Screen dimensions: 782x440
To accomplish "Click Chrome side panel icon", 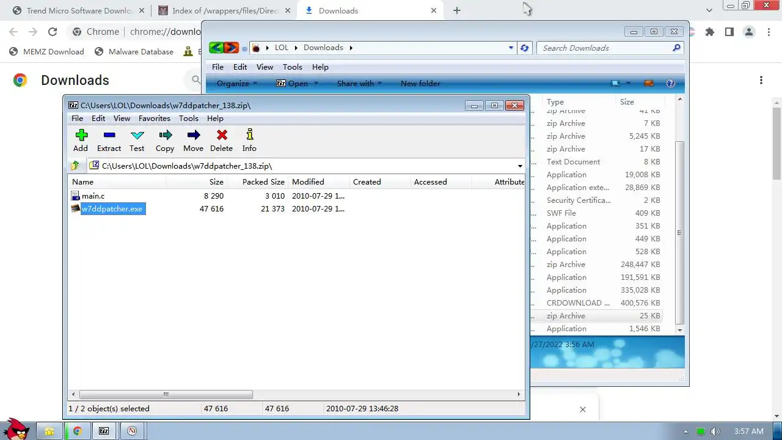I will (729, 32).
